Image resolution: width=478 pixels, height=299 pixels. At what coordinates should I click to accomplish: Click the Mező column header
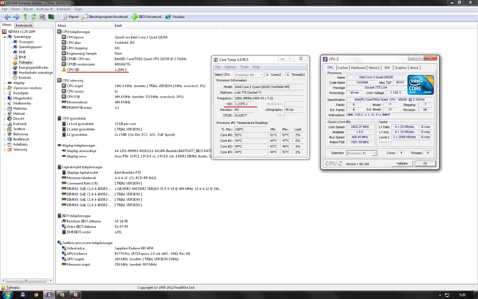coord(84,26)
